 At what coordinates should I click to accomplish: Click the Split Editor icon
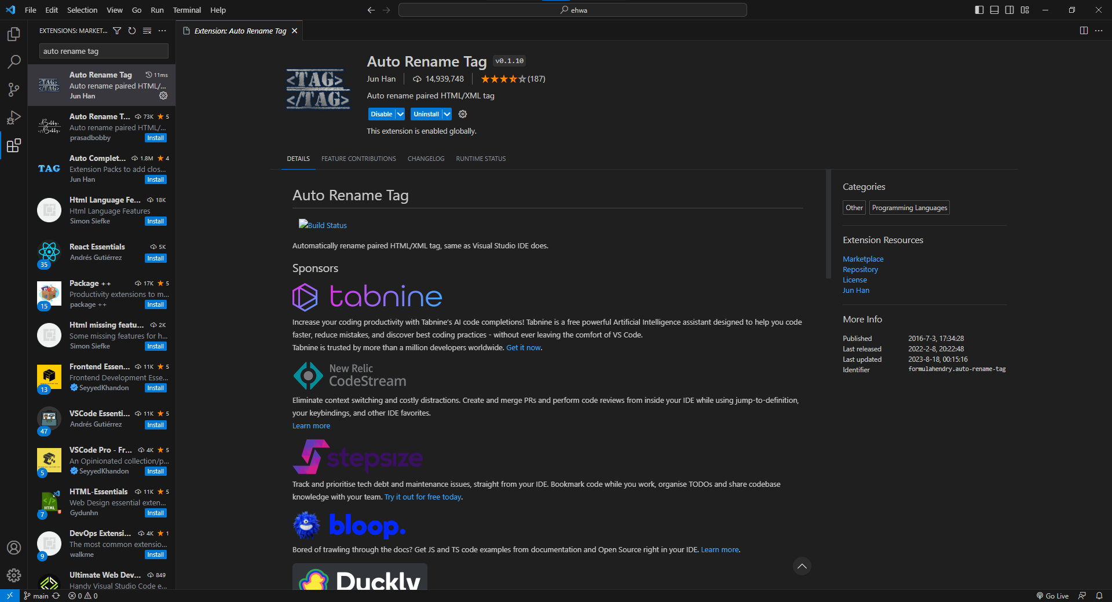pos(1084,31)
